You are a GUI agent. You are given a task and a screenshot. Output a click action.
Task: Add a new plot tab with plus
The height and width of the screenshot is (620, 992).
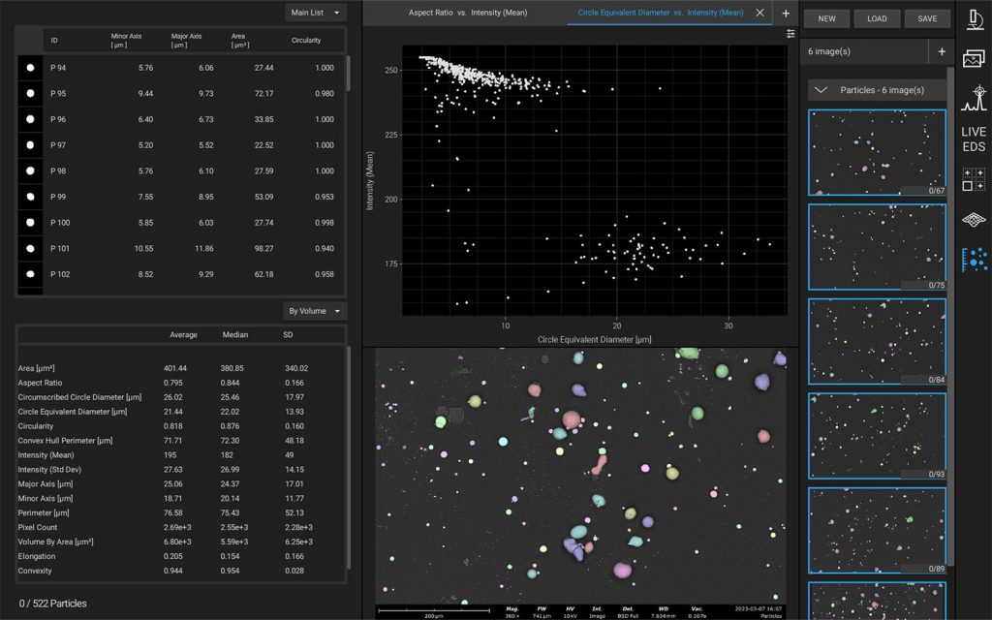pos(786,14)
